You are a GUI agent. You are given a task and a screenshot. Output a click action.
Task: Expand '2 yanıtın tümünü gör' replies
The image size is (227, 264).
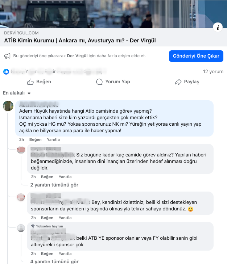(x=54, y=185)
